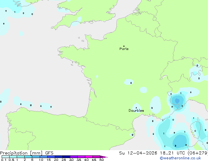Pick the 30–35 mm purple legend swatch
The height and width of the screenshot is (161, 208).
click(x=73, y=157)
